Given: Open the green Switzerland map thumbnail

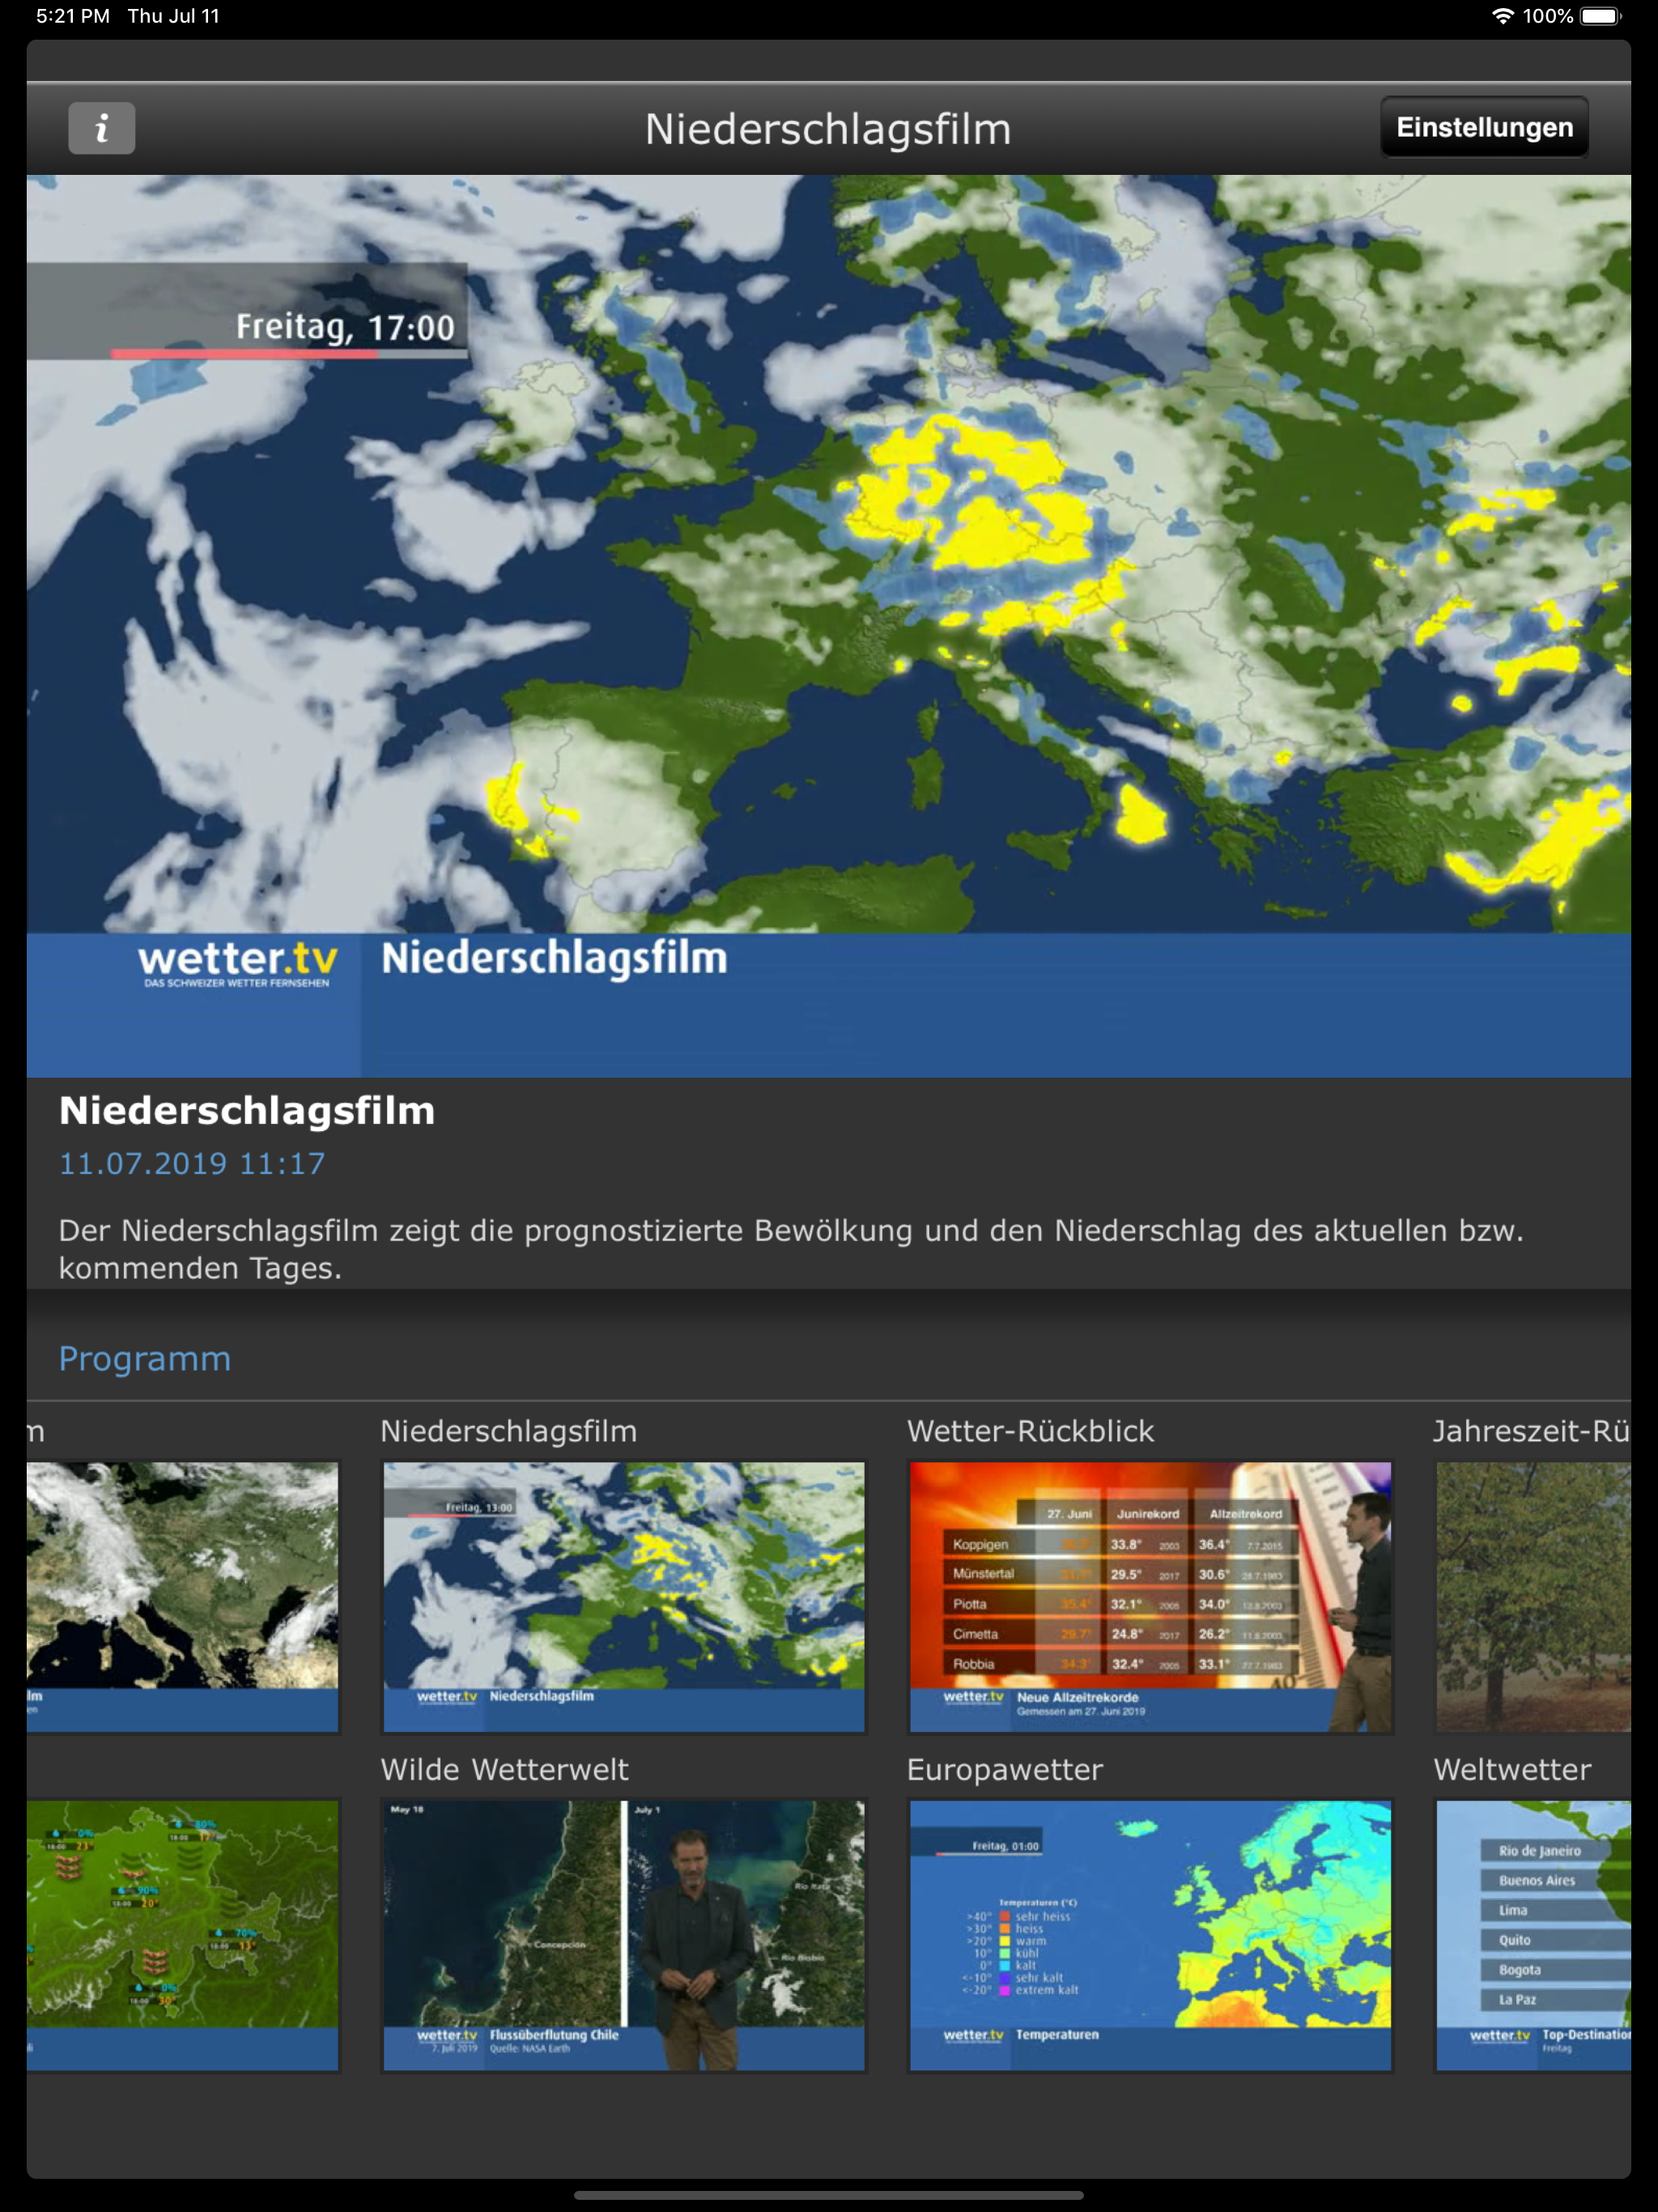Looking at the screenshot, I should [x=183, y=1935].
